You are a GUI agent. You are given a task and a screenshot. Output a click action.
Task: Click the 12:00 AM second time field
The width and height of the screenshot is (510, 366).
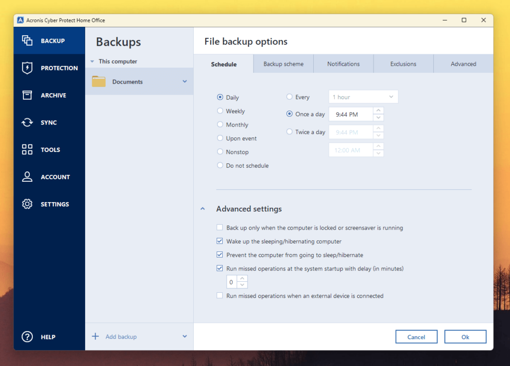click(x=351, y=150)
